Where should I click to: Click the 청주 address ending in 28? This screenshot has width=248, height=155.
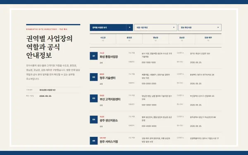coord(202,75)
